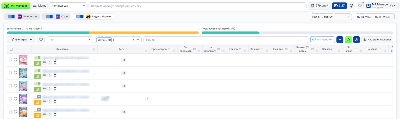Image resolution: width=400 pixels, height=119 pixels.
Task: Open the calendar icon of first campaign
Action: tap(55, 62)
